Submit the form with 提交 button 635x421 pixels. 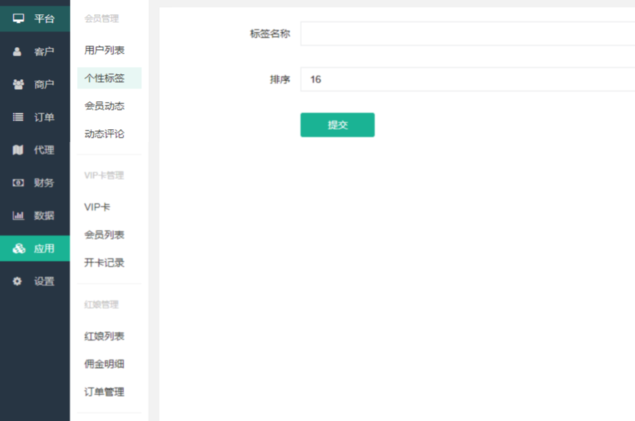click(337, 125)
